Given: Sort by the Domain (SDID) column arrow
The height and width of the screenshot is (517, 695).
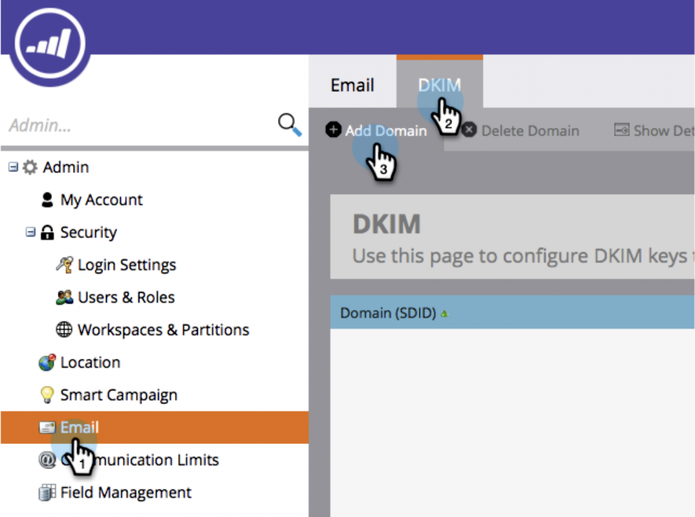Looking at the screenshot, I should click(x=443, y=312).
